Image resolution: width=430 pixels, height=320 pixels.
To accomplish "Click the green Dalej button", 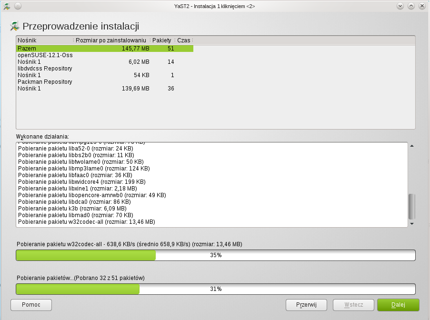I will point(398,305).
